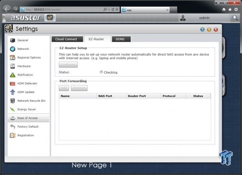Open the address bar dropdown arrow
The height and width of the screenshot is (175, 242).
[109, 10]
